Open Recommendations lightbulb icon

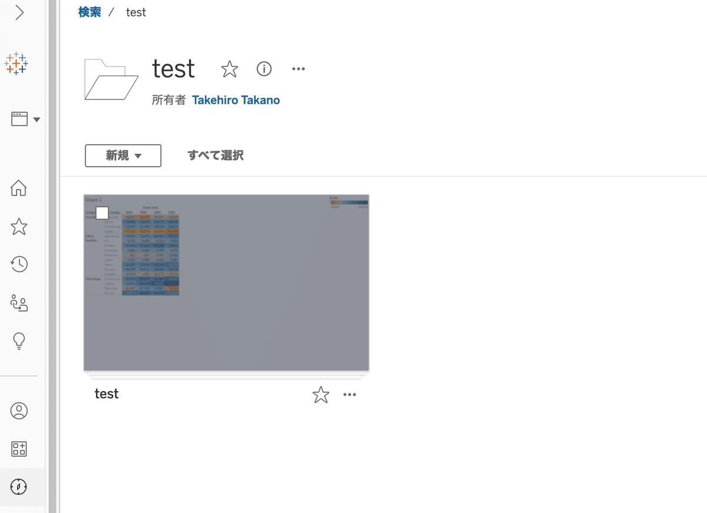(x=19, y=341)
